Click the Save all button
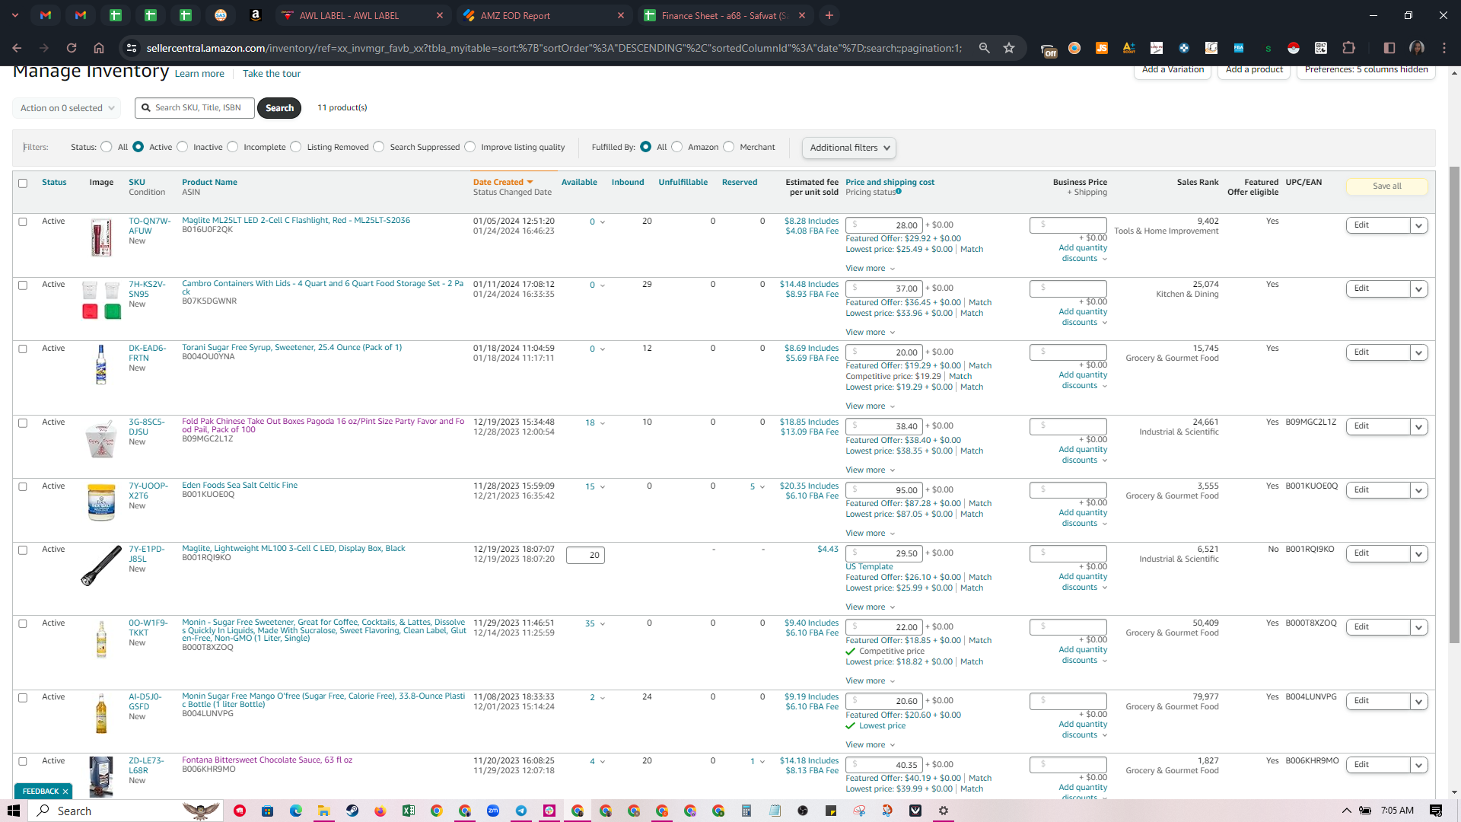Image resolution: width=1461 pixels, height=822 pixels. 1386,186
